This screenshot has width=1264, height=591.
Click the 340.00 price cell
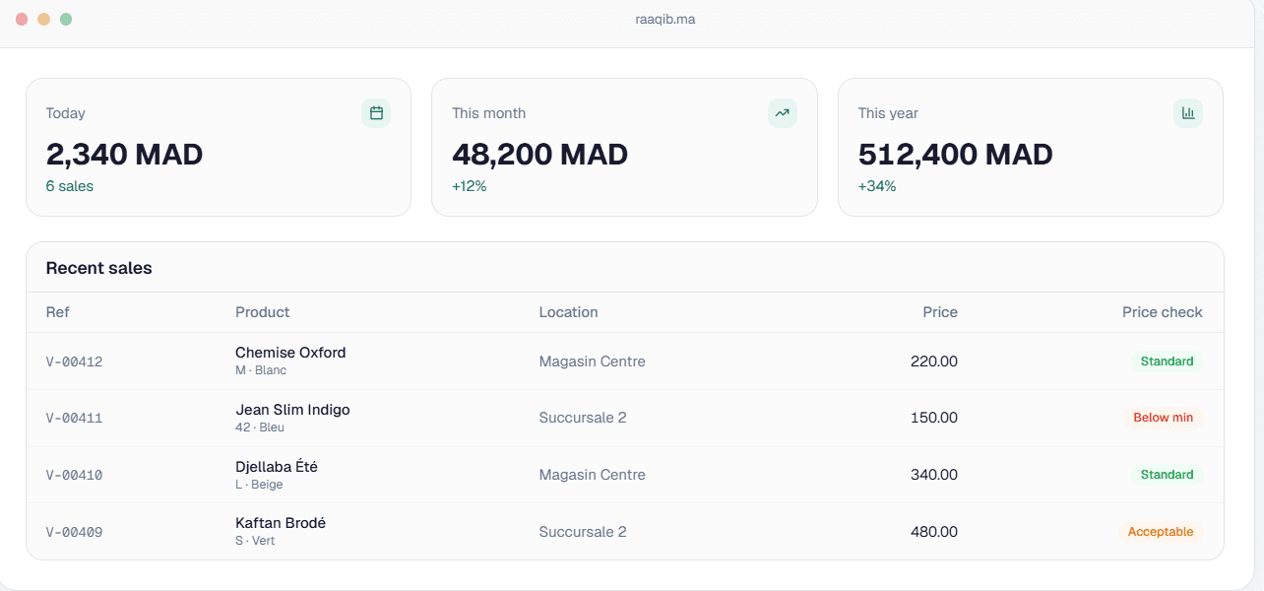pos(934,475)
